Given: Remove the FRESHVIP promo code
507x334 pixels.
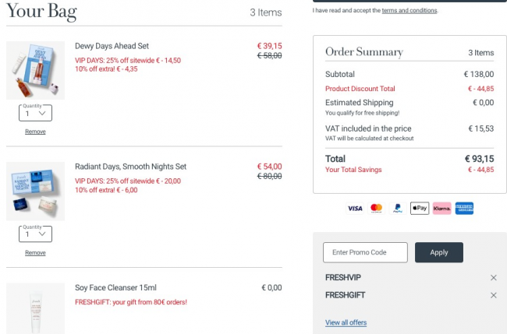Looking at the screenshot, I should (494, 277).
